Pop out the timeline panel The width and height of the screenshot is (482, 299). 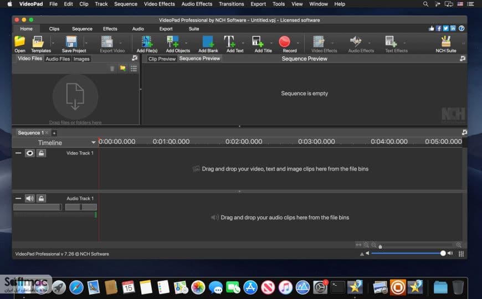(x=464, y=132)
